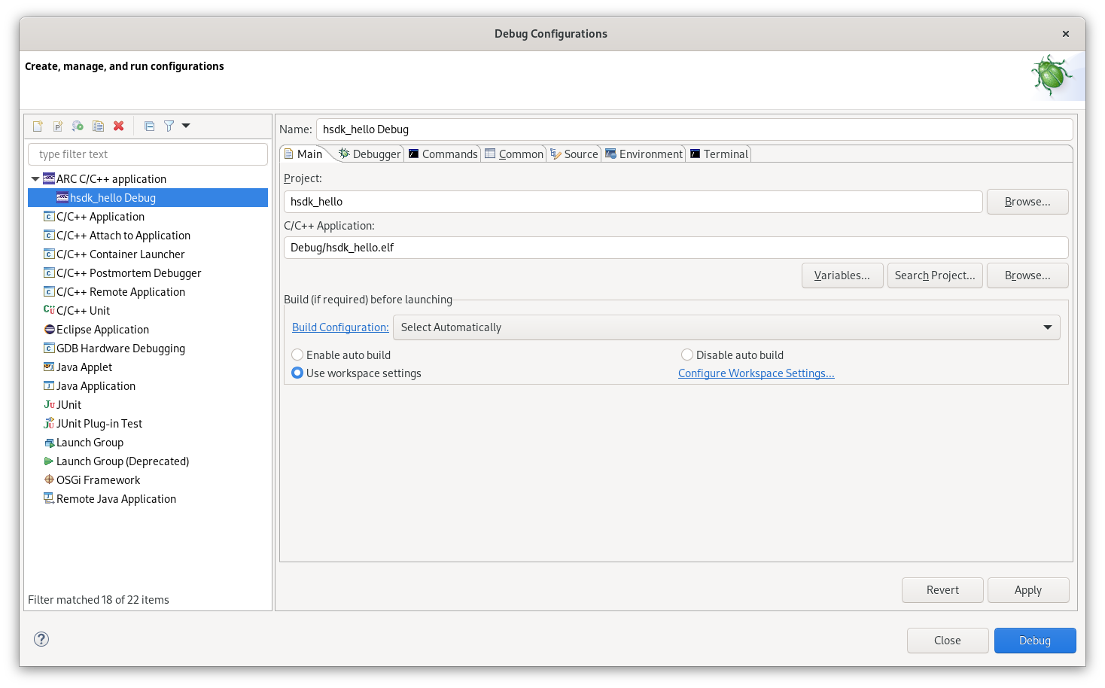
Task: Create a new launch configuration prototype
Action: (57, 126)
